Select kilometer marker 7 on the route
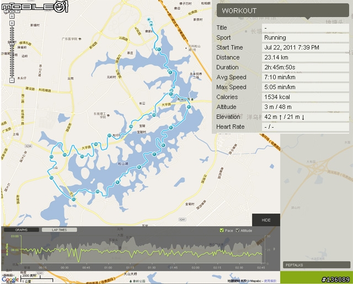The image size is (353, 284). tap(154, 154)
